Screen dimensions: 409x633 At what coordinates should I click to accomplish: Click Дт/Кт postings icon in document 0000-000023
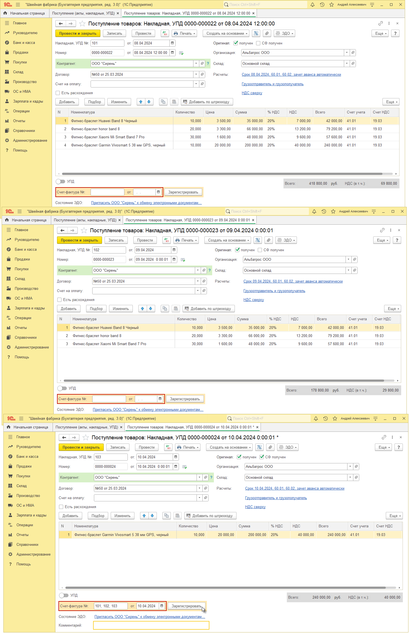pyautogui.click(x=167, y=240)
